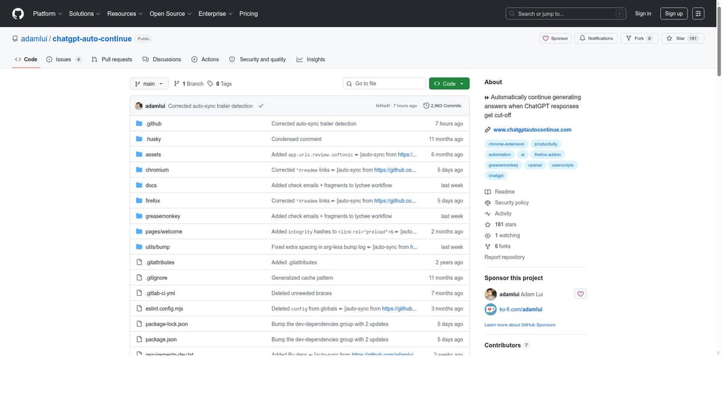Expand the main branch dropdown
722x406 pixels.
[x=147, y=82]
